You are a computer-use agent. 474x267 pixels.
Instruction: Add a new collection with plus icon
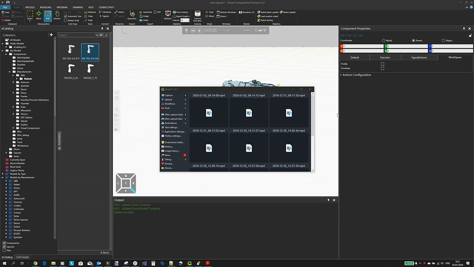coord(51,35)
